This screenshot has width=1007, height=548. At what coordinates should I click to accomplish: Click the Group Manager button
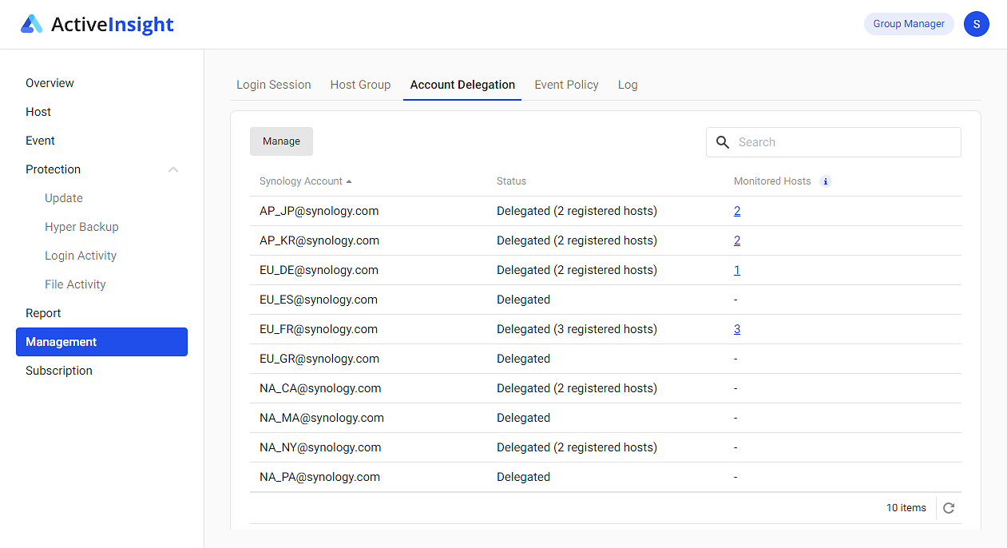pos(909,24)
